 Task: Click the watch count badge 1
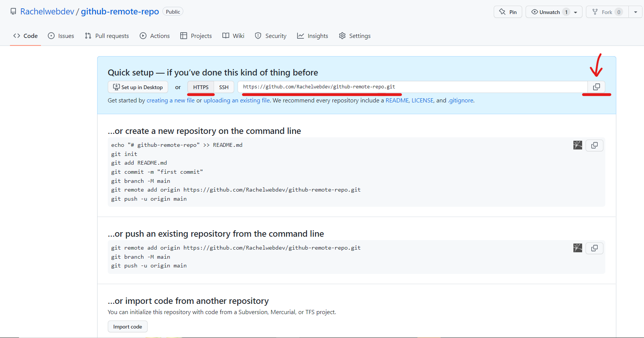tap(566, 12)
